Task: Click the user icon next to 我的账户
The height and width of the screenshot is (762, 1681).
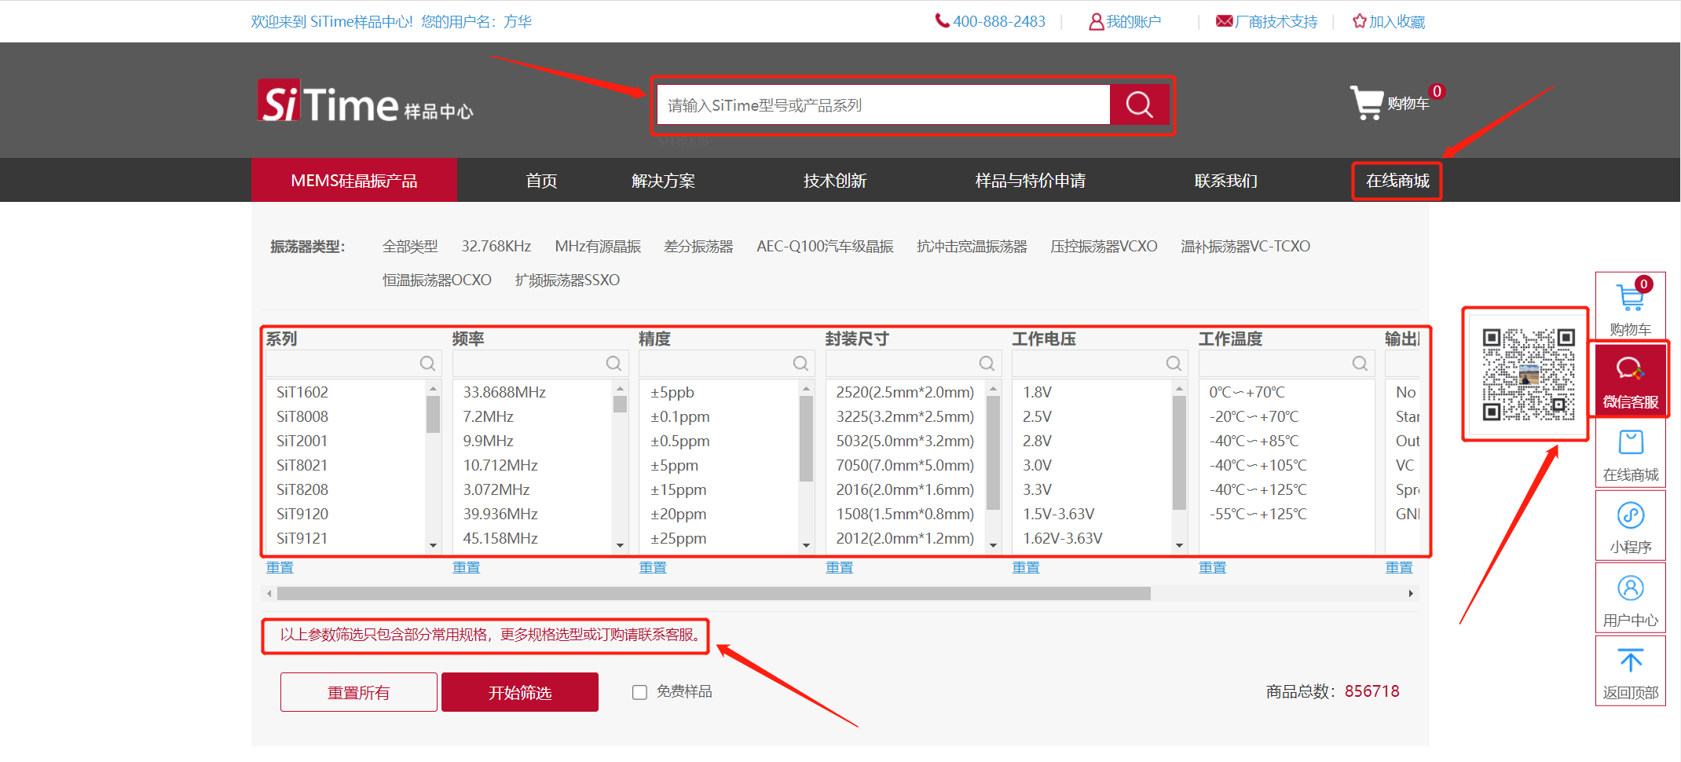Action: (x=1096, y=21)
